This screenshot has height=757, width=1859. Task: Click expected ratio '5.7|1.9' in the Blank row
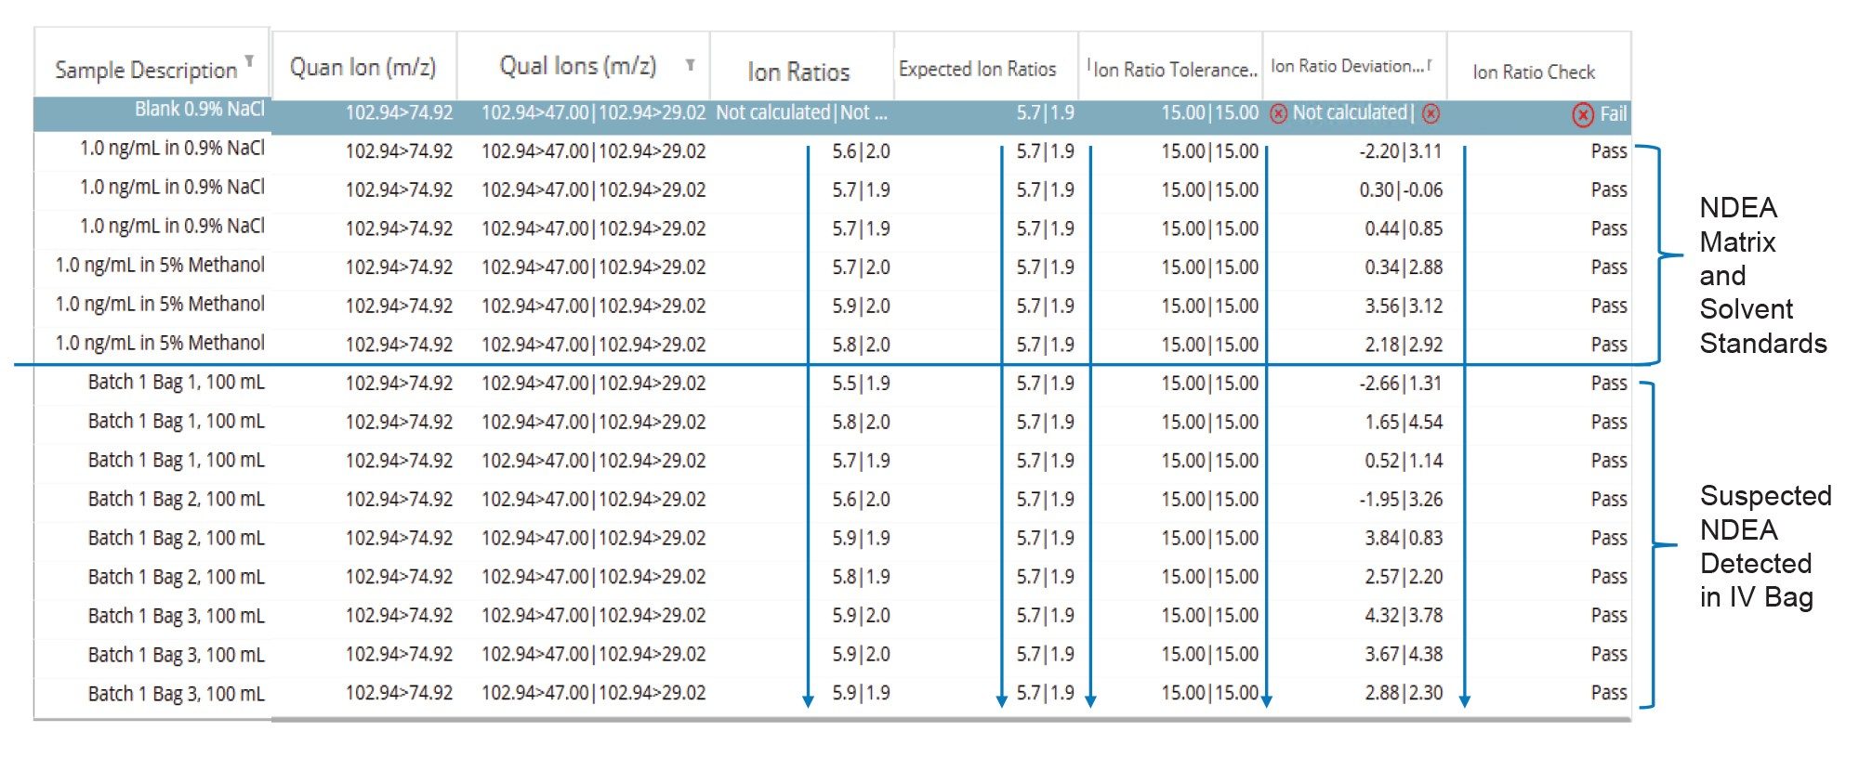[1045, 113]
